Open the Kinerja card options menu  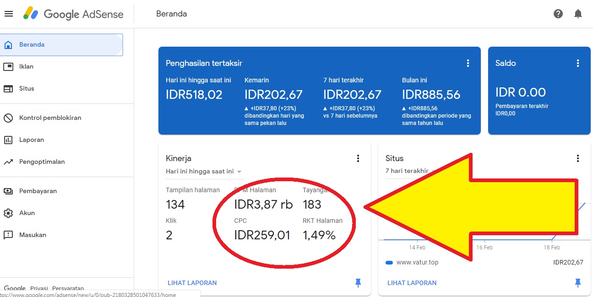point(358,158)
